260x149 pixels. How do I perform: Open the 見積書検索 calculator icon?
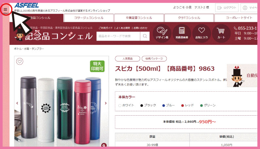[x=182, y=33]
